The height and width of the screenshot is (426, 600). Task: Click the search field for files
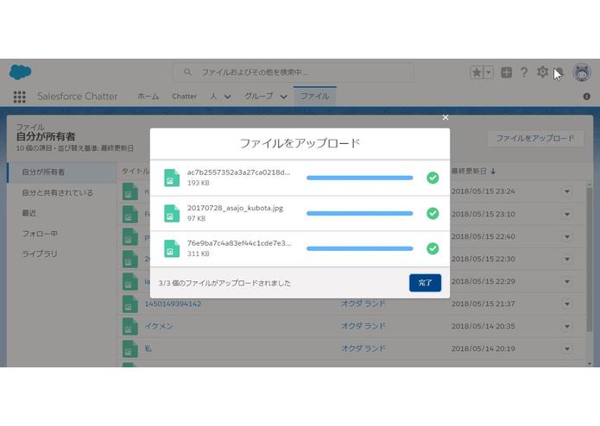294,72
